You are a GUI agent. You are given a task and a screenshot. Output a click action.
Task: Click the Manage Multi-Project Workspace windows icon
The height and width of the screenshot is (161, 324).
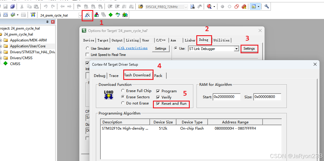pyautogui.click(x=103, y=15)
